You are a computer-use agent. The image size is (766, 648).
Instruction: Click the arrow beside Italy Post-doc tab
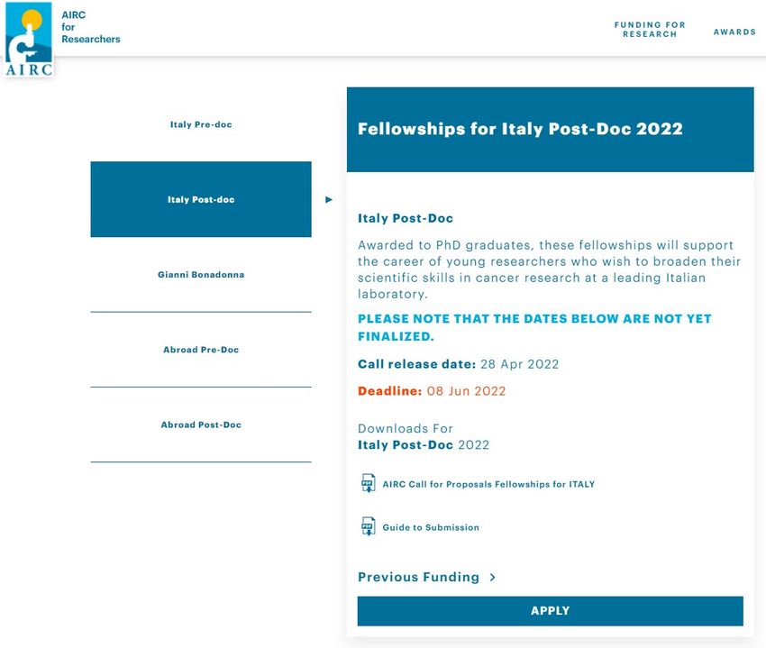[329, 199]
